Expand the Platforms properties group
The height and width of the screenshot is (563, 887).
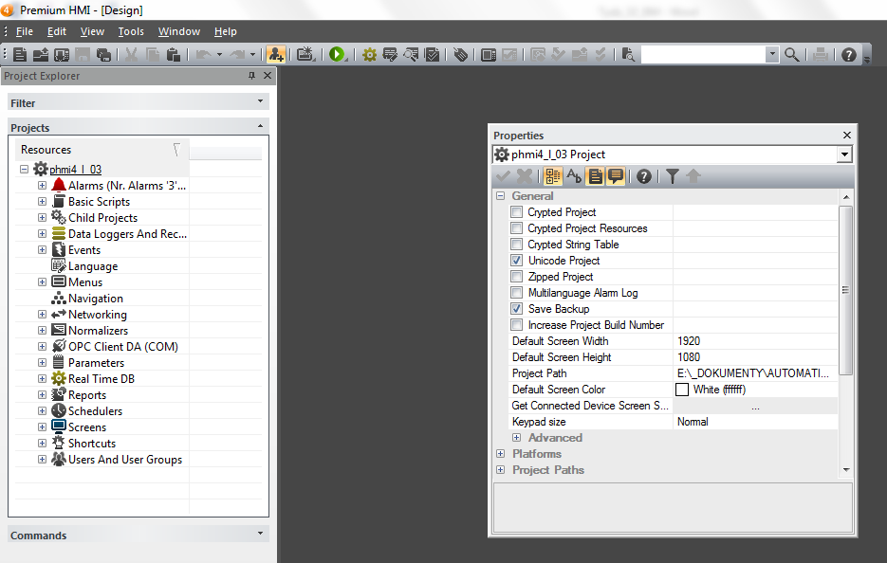point(501,453)
